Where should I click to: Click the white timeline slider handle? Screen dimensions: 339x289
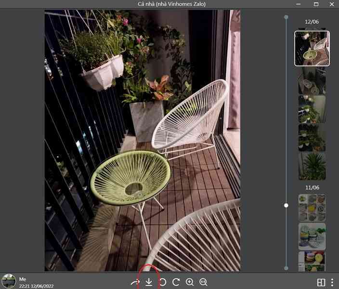tap(286, 205)
